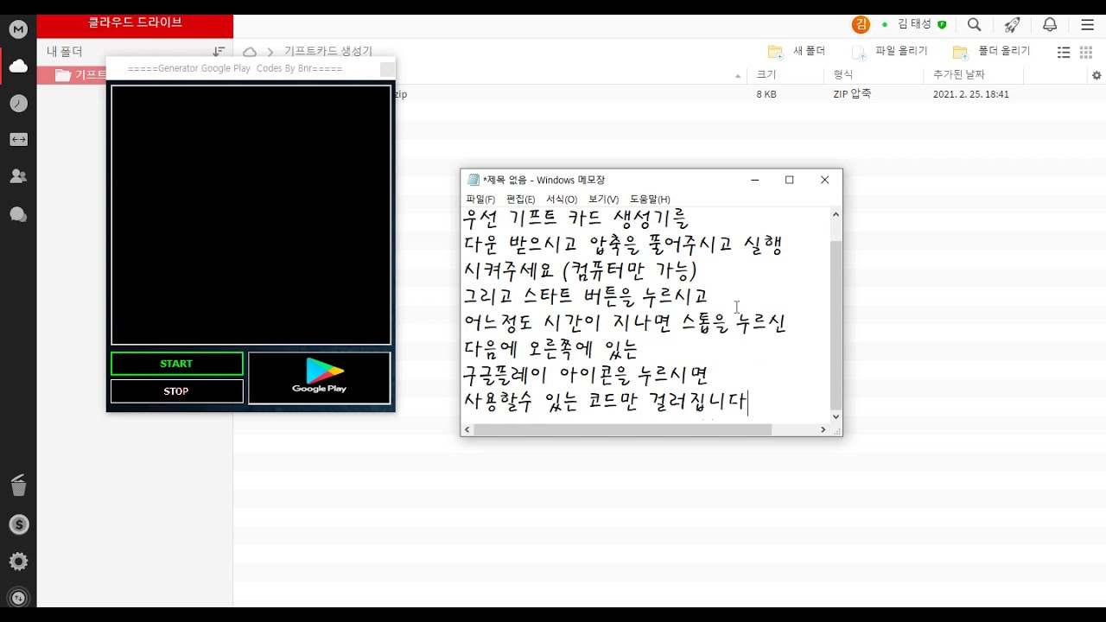Sort files by 형식 column

point(843,75)
